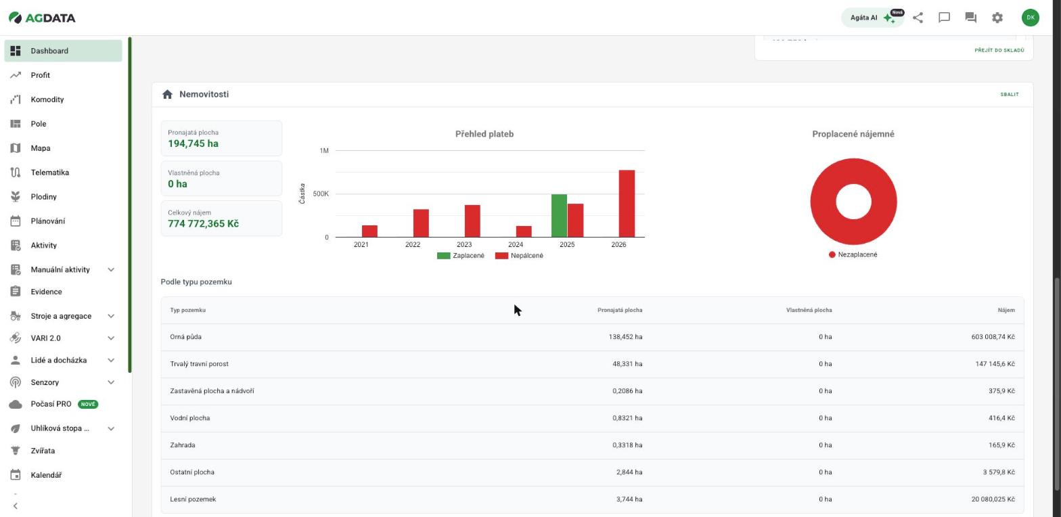Open the double chat bubbles icon

pyautogui.click(x=970, y=18)
